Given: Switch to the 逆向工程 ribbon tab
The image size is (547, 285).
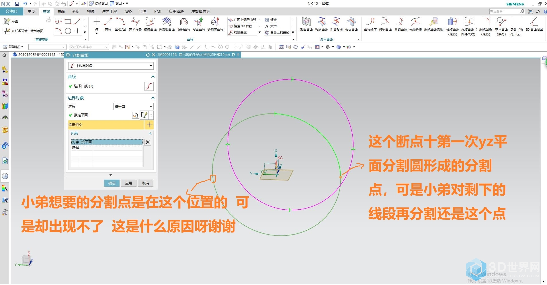Looking at the screenshot, I should 110,11.
